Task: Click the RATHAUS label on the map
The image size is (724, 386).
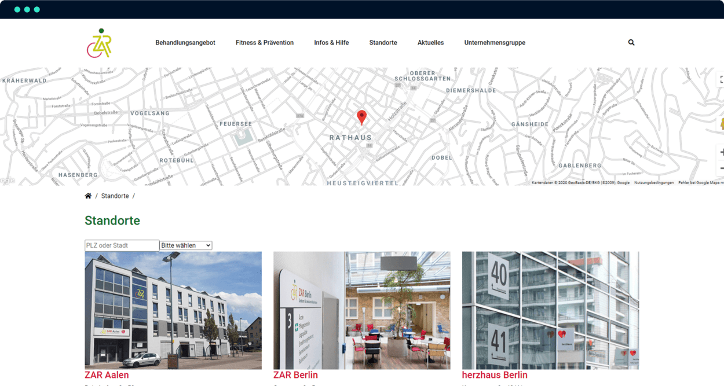Action: (x=350, y=138)
